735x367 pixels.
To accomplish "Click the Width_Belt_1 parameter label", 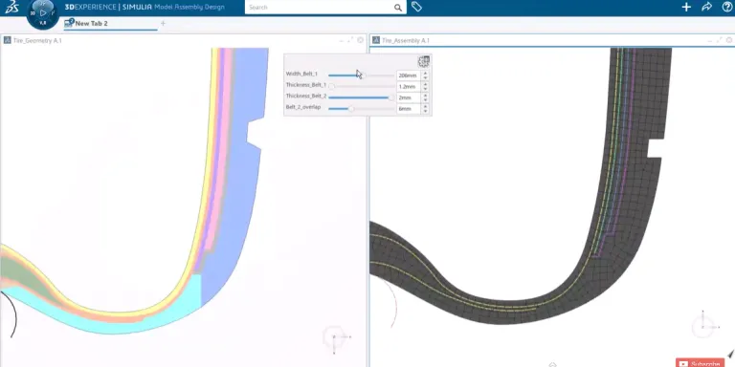I will tap(301, 74).
